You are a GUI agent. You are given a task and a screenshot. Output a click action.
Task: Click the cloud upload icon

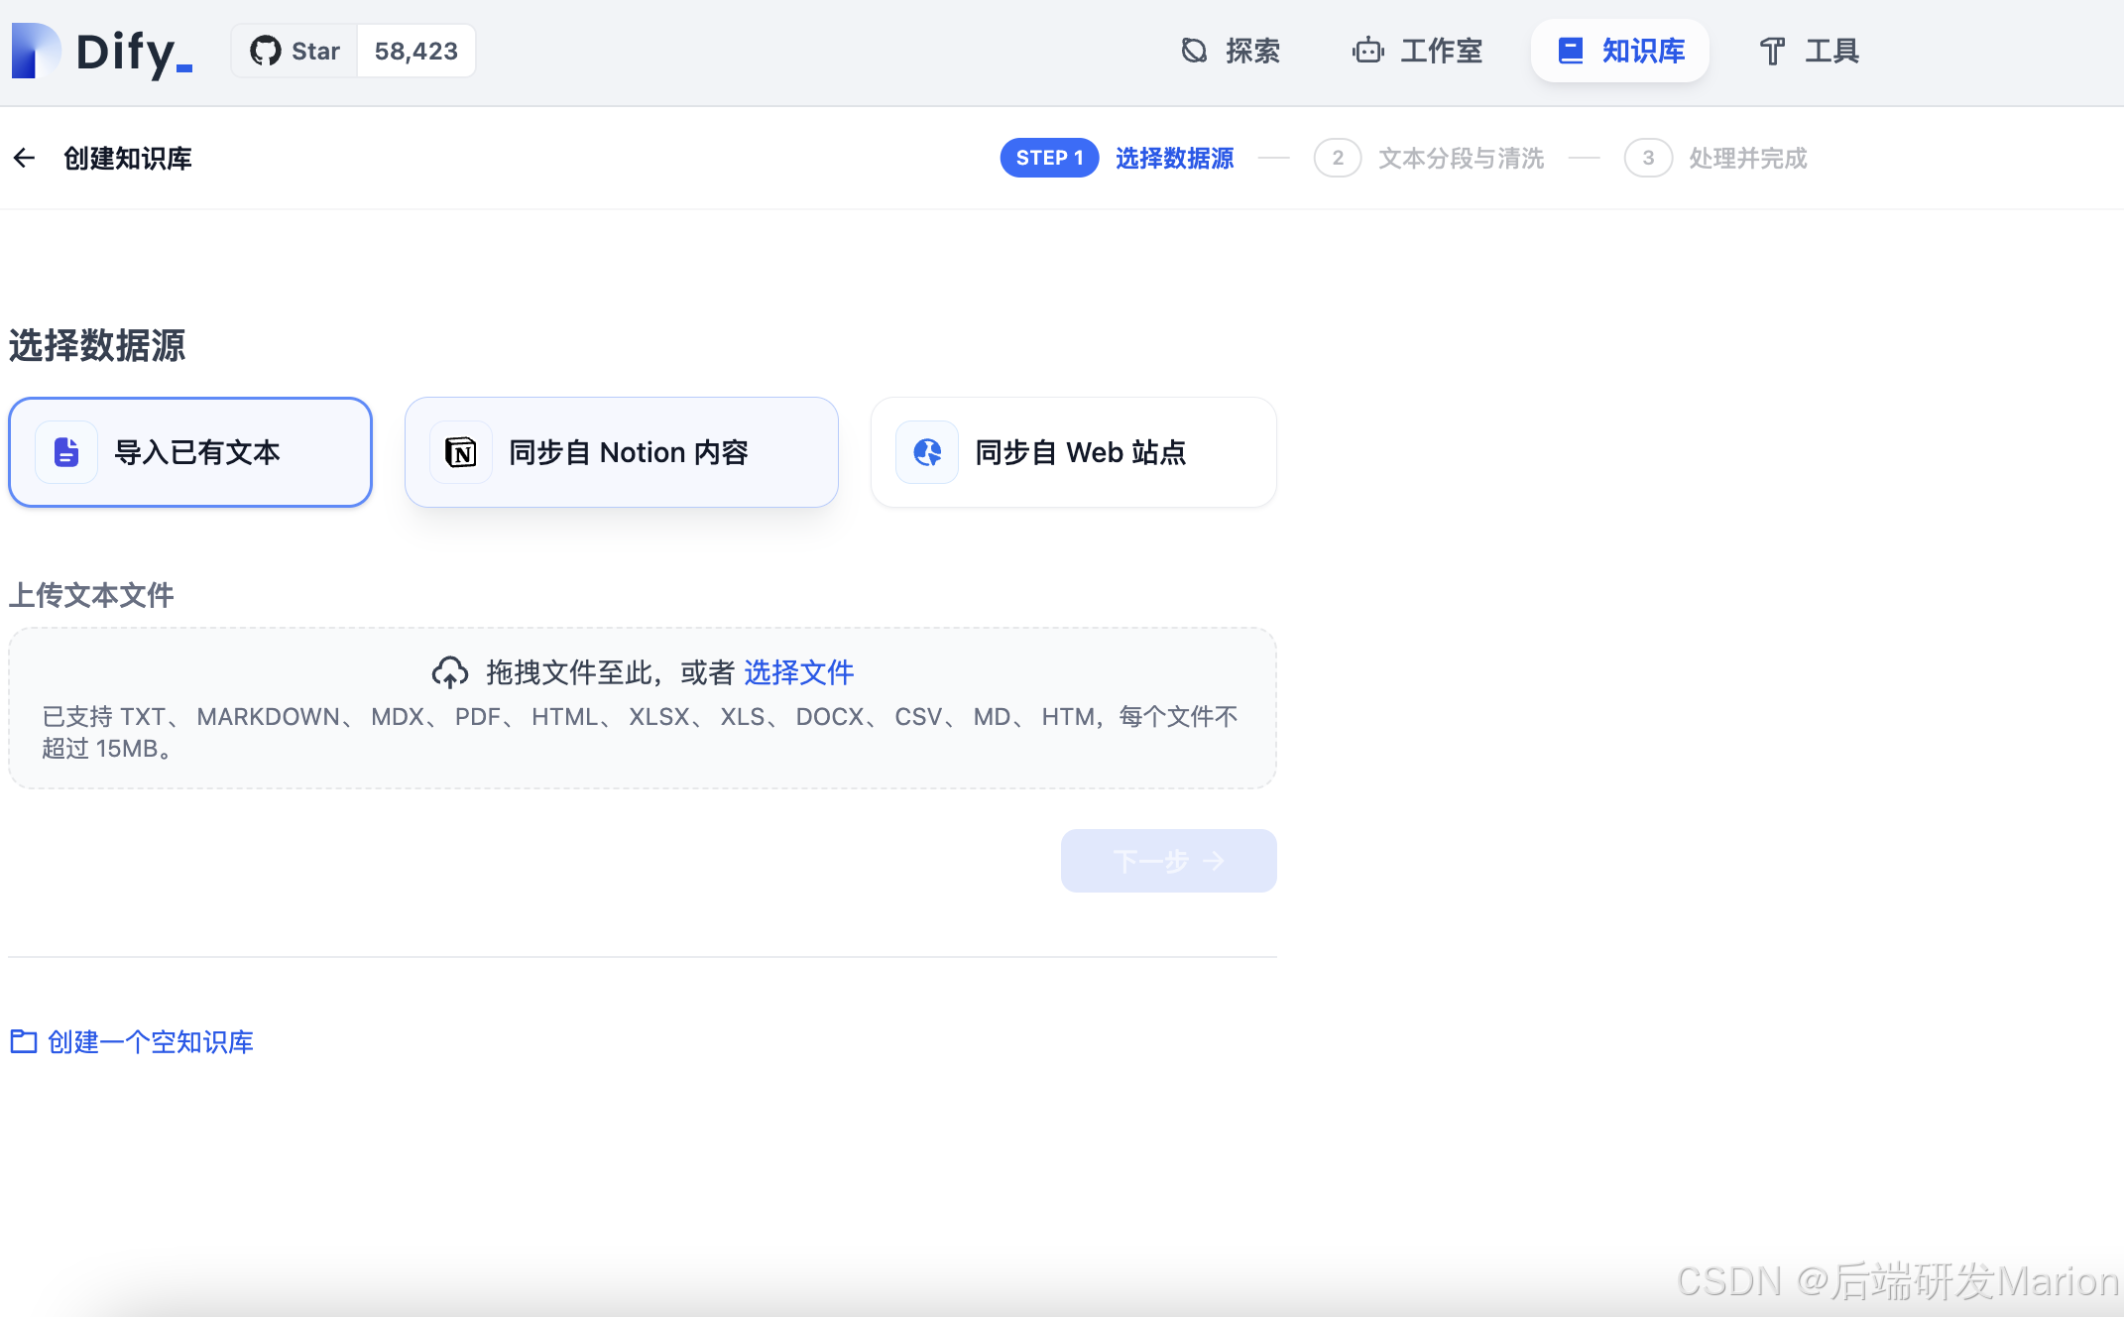tap(449, 672)
